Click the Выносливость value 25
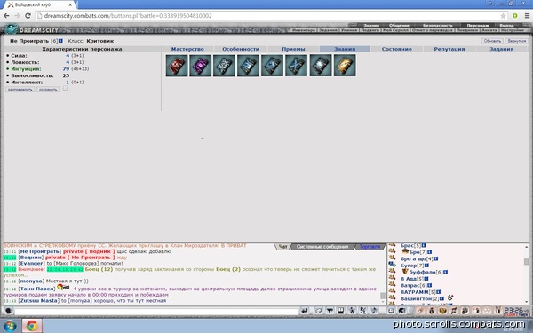533x333 pixels. pos(66,75)
